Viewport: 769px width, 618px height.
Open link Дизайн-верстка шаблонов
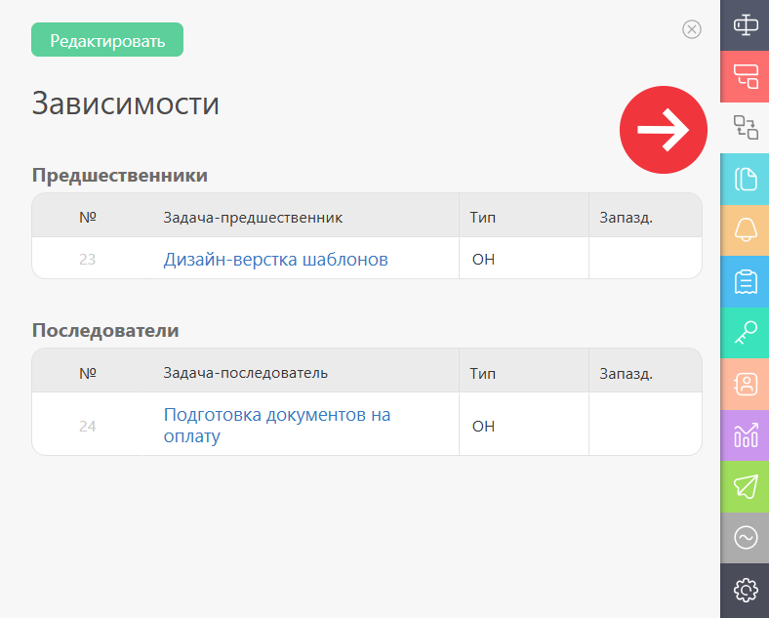coord(275,259)
